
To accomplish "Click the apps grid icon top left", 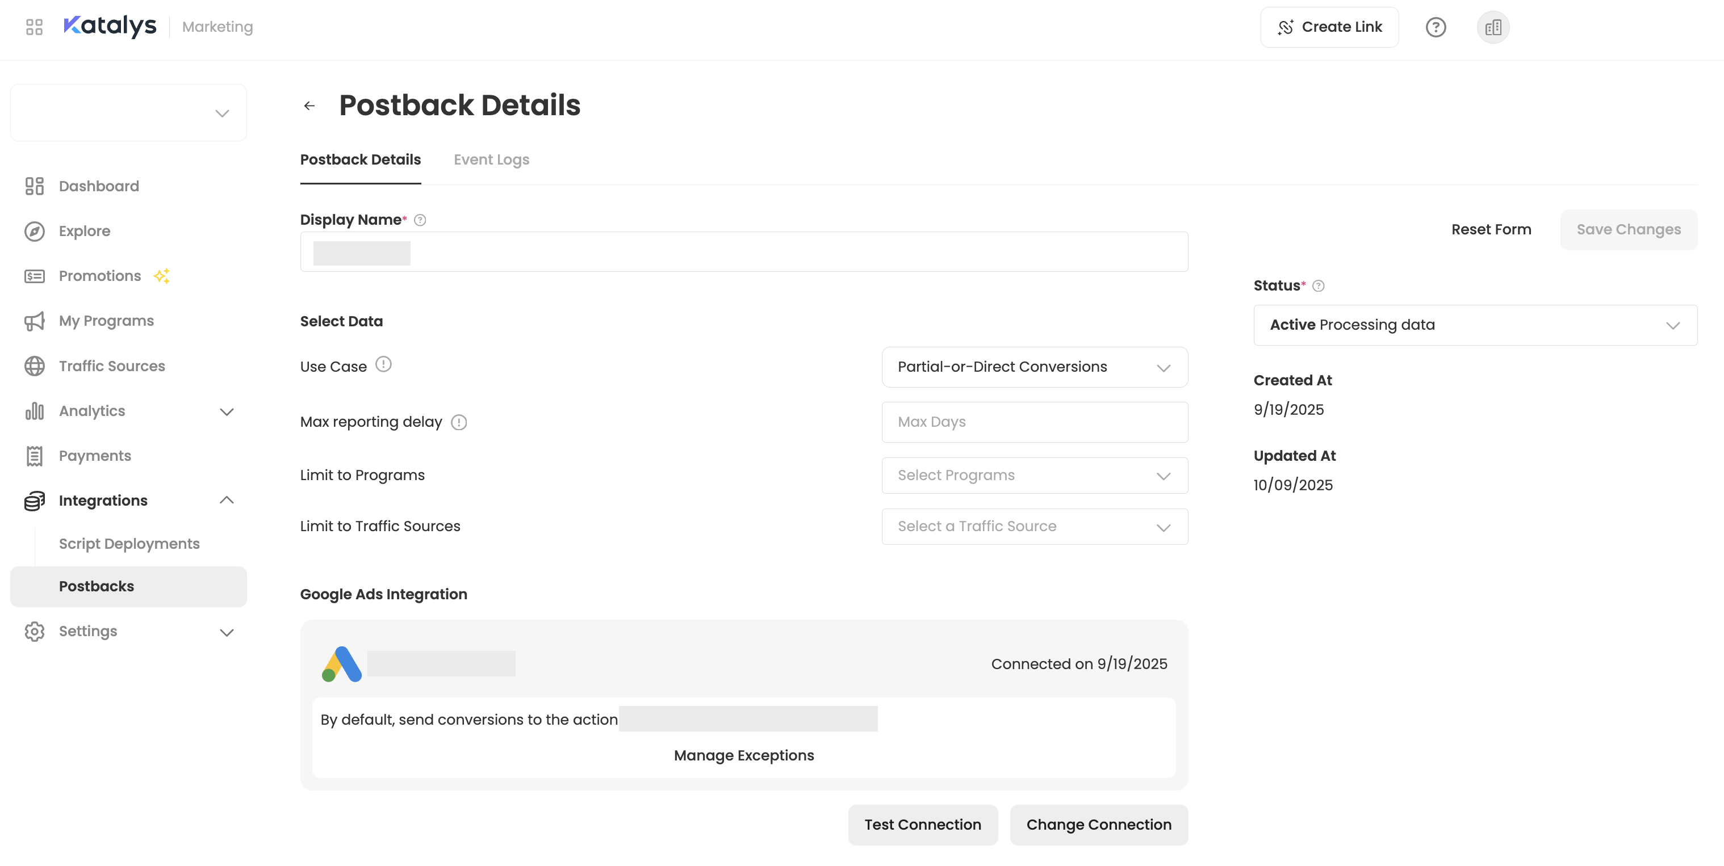I will click(35, 27).
